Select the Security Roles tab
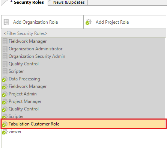 [27, 2]
